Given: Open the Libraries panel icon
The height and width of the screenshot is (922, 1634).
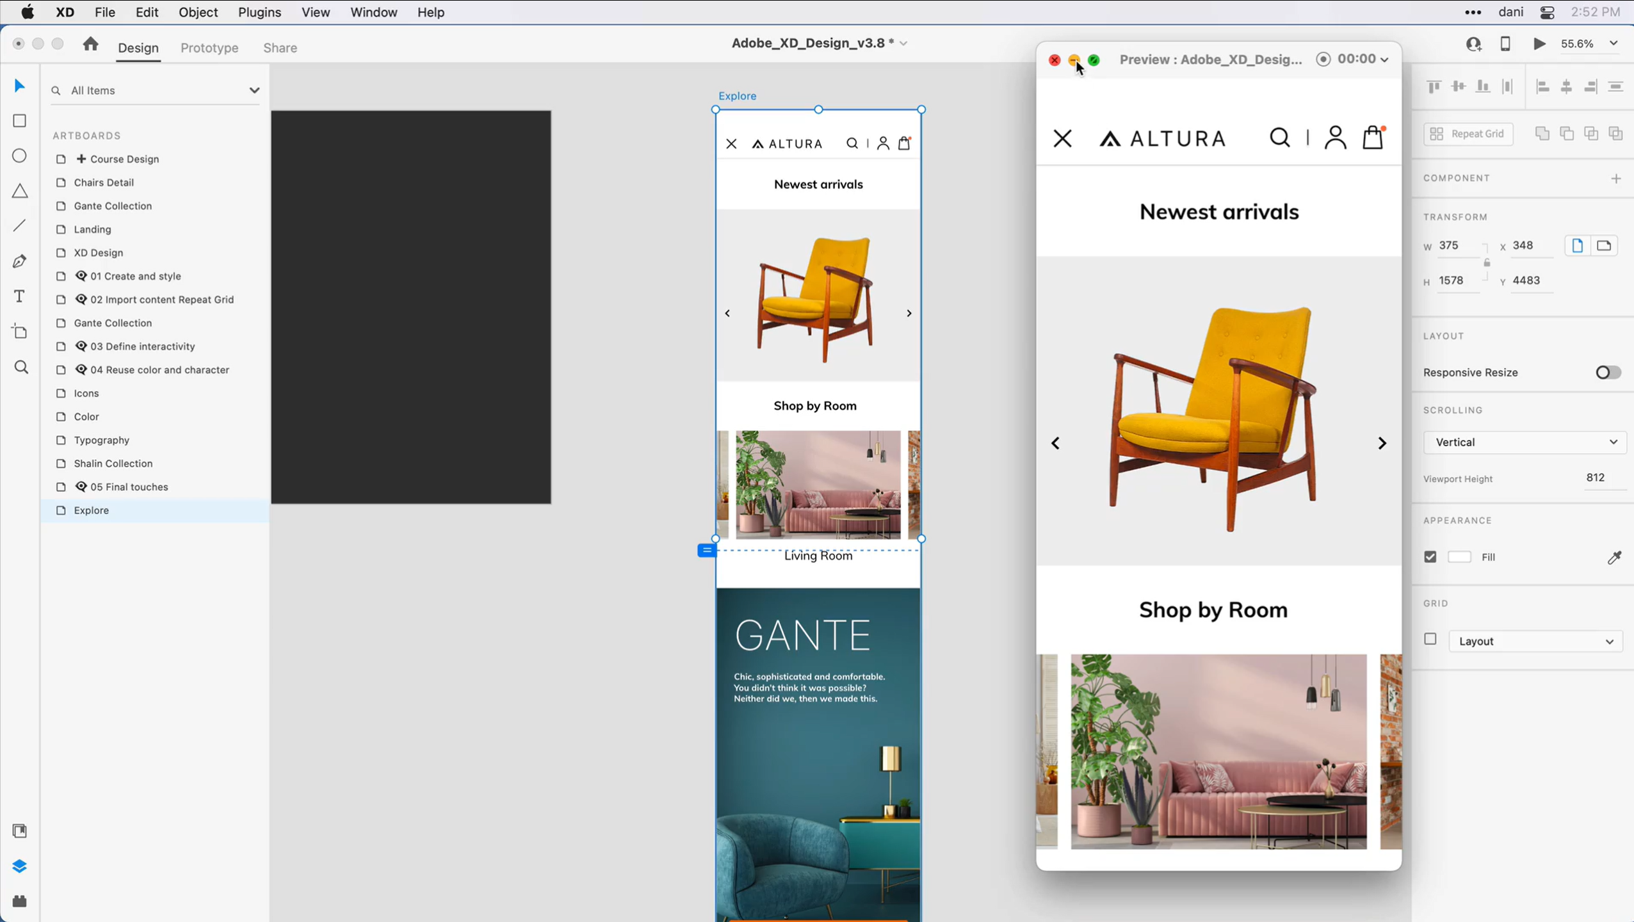Looking at the screenshot, I should (20, 831).
